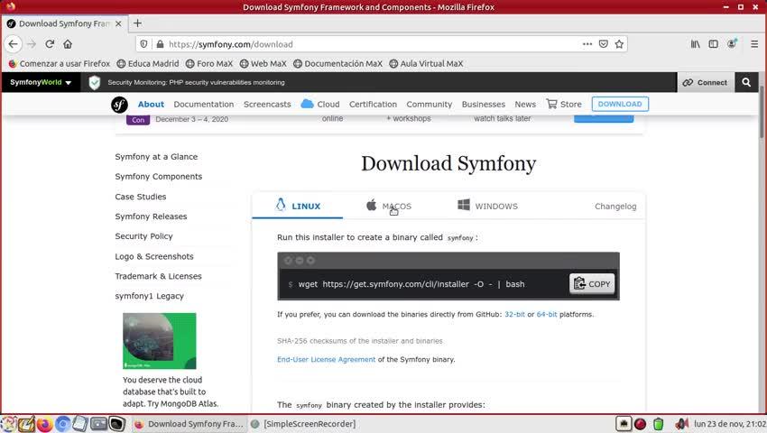This screenshot has height=433, width=767.
Task: Close the Download Symfony tab
Action: tap(118, 23)
